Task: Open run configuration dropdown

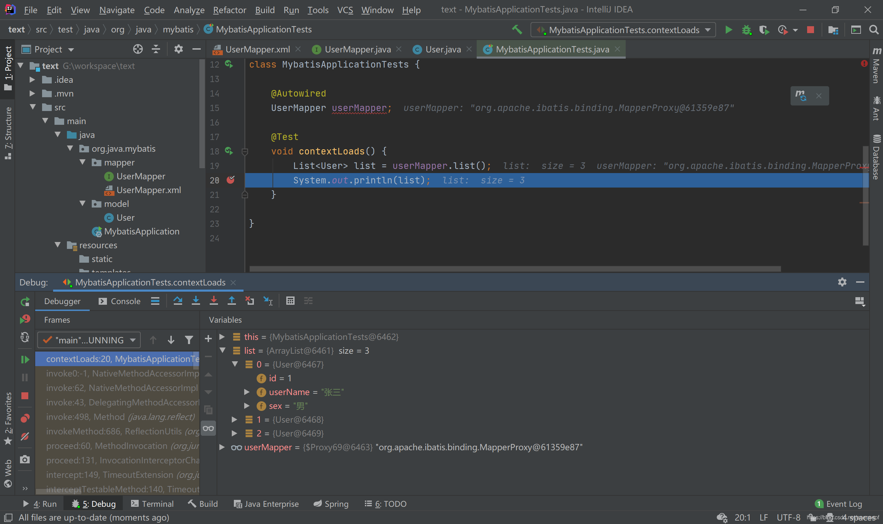Action: click(623, 30)
